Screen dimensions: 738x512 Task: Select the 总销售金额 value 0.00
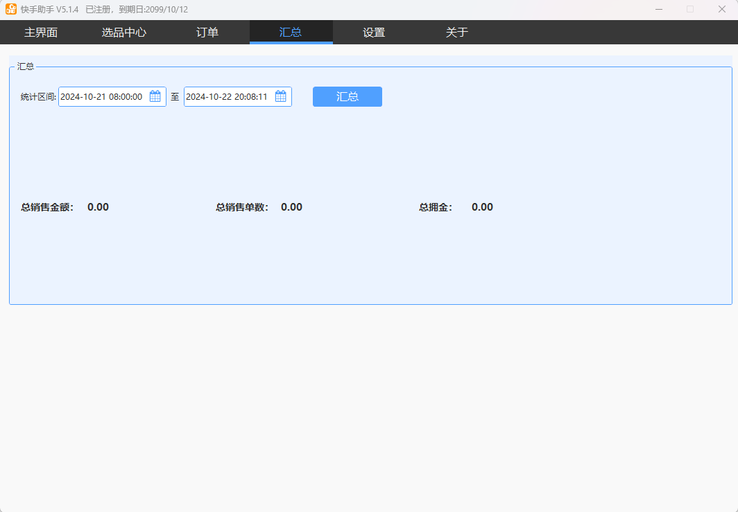(98, 207)
